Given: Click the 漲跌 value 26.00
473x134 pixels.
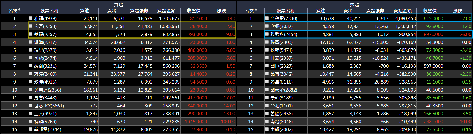Looking at the screenshot, I should [x=466, y=34].
